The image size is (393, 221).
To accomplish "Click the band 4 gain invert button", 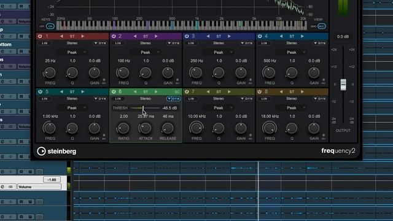I will coord(324,81).
